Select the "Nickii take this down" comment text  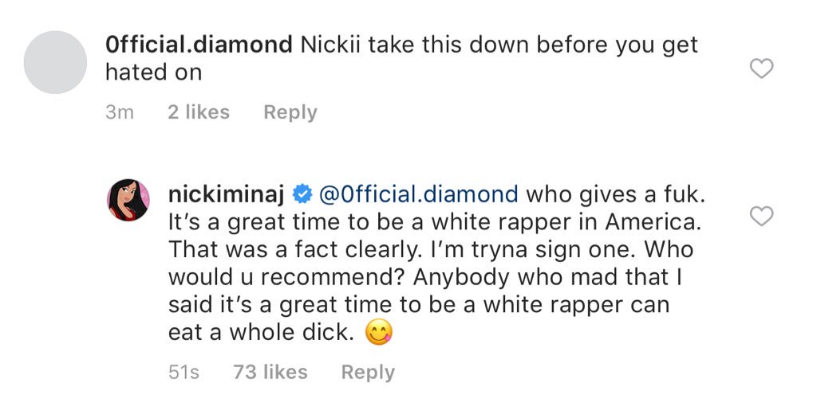point(499,45)
